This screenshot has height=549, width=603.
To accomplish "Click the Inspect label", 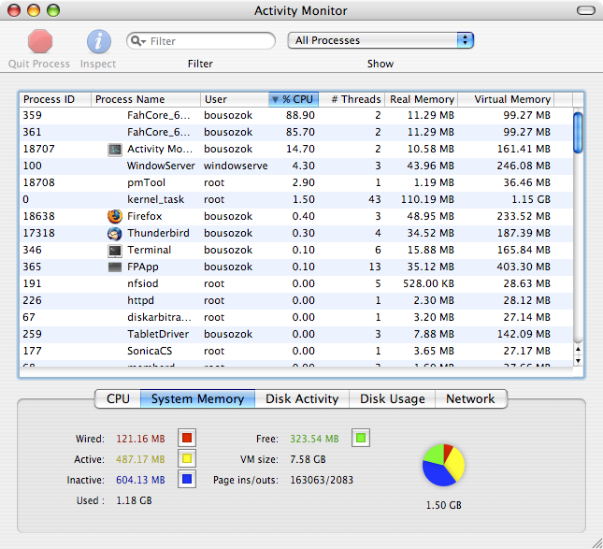I will click(x=98, y=64).
